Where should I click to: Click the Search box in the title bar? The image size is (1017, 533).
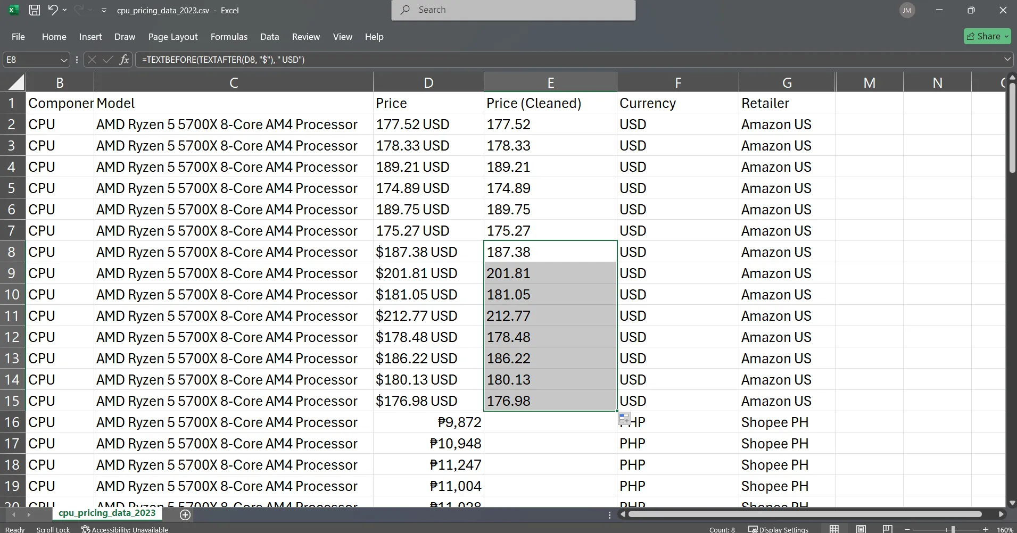[x=513, y=10]
